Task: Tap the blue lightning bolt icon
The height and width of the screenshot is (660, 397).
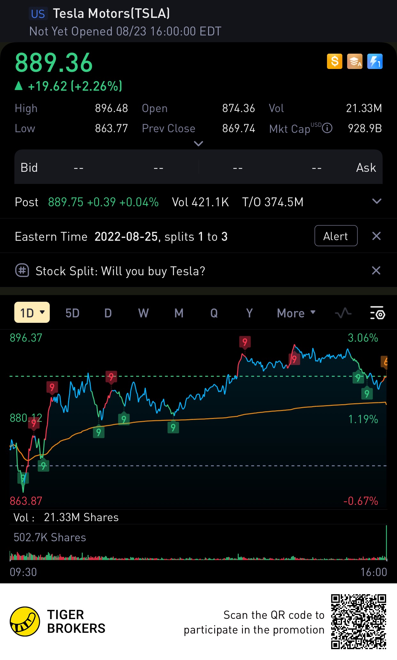Action: click(375, 61)
